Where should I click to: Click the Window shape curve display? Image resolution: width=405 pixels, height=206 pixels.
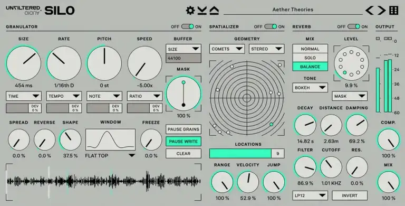[x=110, y=139]
